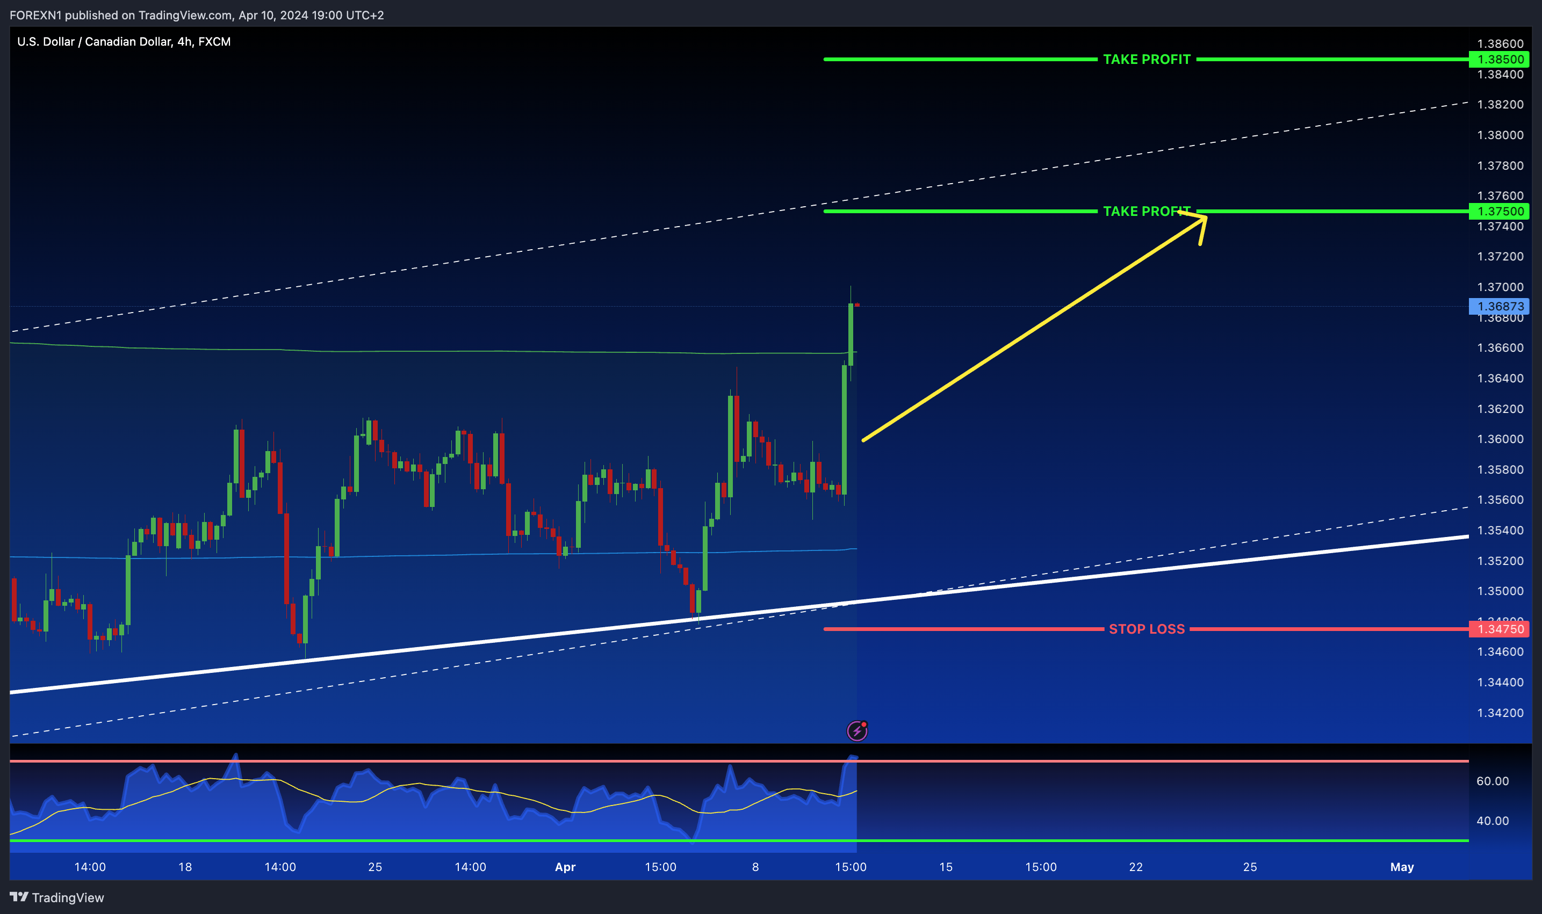
Task: Click the 1.38500 take profit price label
Action: click(1500, 59)
